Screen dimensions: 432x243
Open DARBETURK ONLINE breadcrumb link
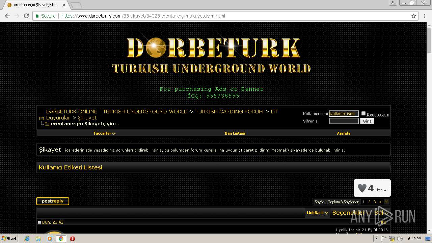click(x=117, y=111)
